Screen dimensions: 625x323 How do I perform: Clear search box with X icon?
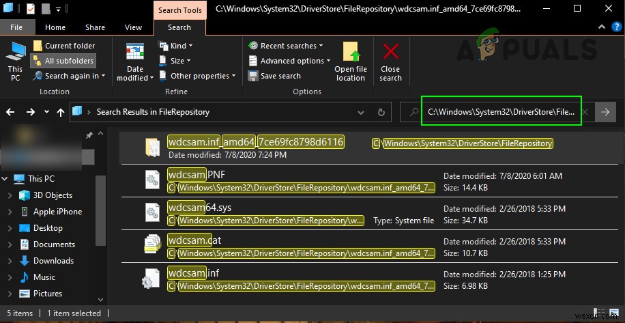586,112
